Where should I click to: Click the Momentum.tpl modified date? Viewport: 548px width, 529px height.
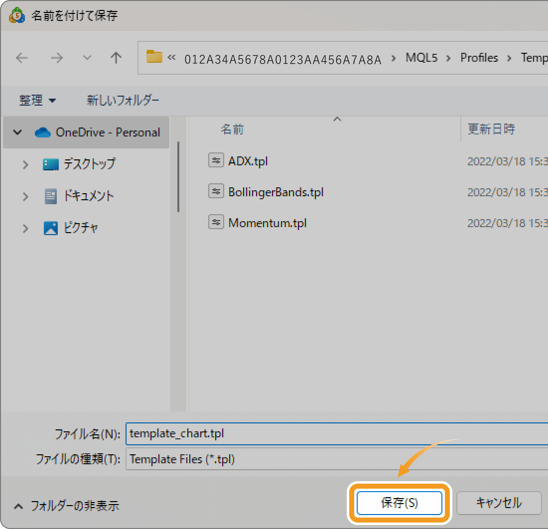point(508,223)
